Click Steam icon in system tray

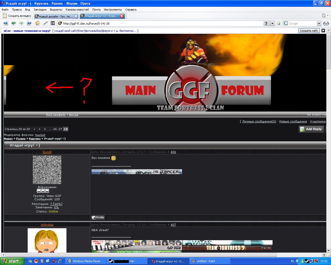pos(307,261)
